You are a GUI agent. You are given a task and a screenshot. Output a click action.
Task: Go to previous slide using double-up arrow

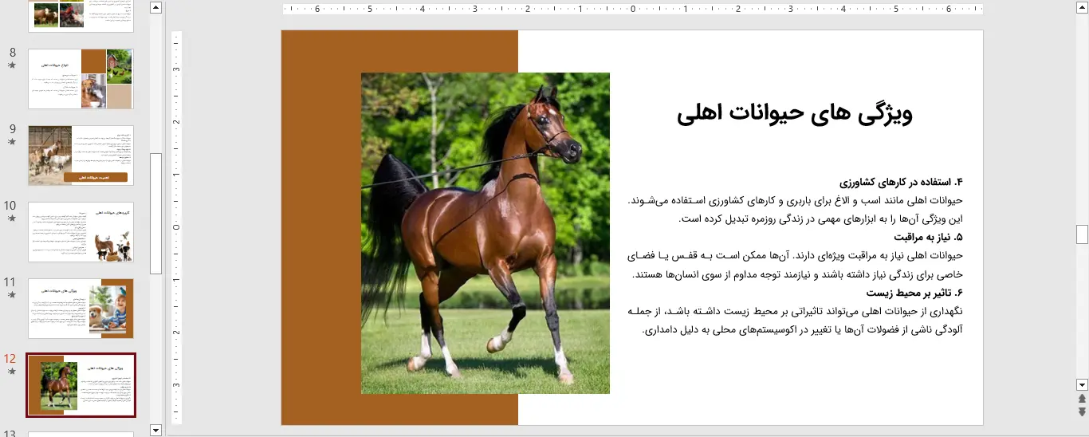pos(1082,398)
